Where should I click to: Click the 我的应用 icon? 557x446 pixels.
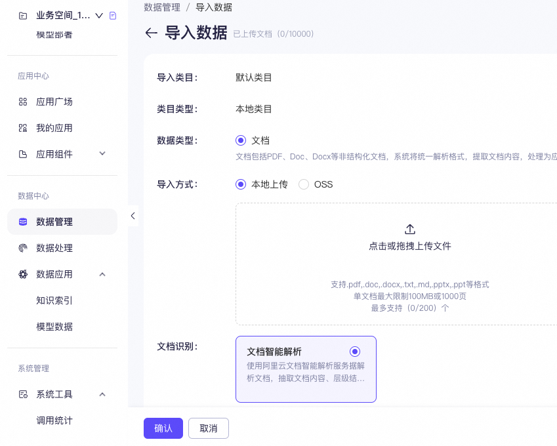tap(22, 128)
